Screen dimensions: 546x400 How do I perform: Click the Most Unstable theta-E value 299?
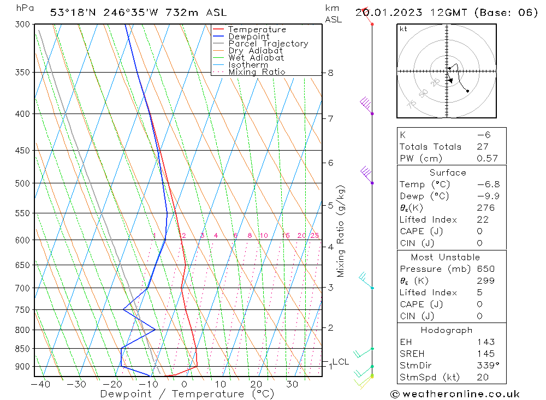pyautogui.click(x=486, y=281)
